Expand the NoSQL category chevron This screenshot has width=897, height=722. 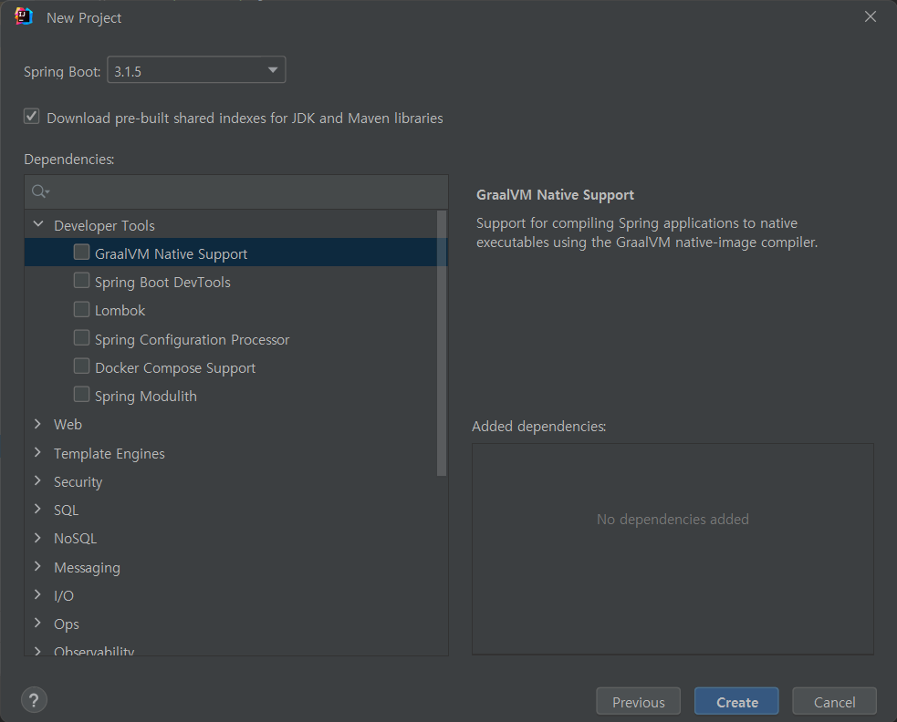(x=37, y=537)
